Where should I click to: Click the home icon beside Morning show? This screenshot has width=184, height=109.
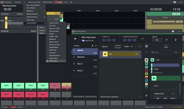click(75, 39)
